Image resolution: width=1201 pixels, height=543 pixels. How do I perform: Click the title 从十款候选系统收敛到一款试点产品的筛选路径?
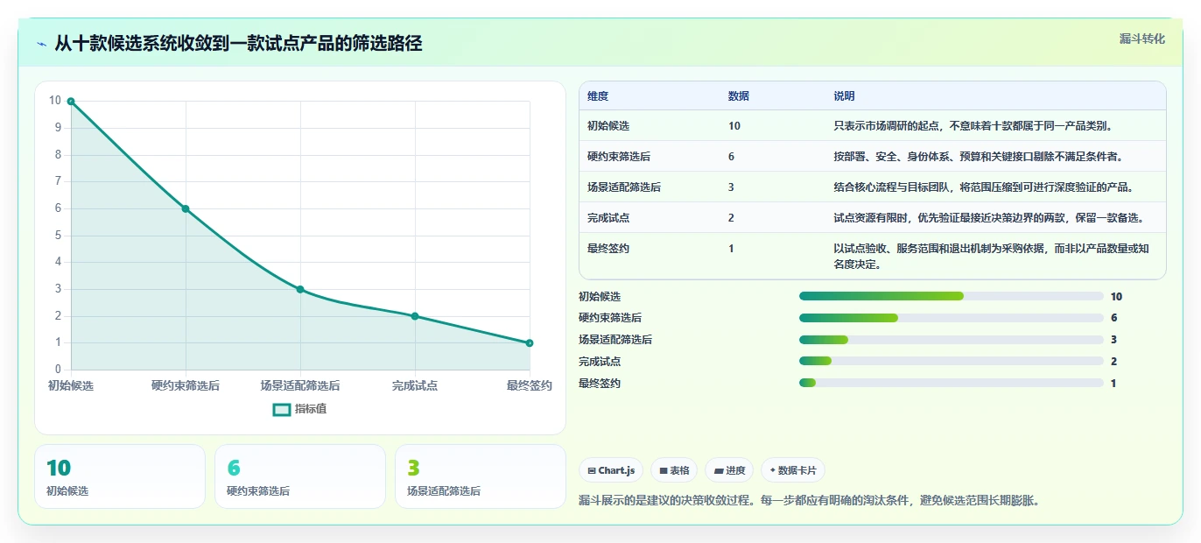(x=238, y=44)
